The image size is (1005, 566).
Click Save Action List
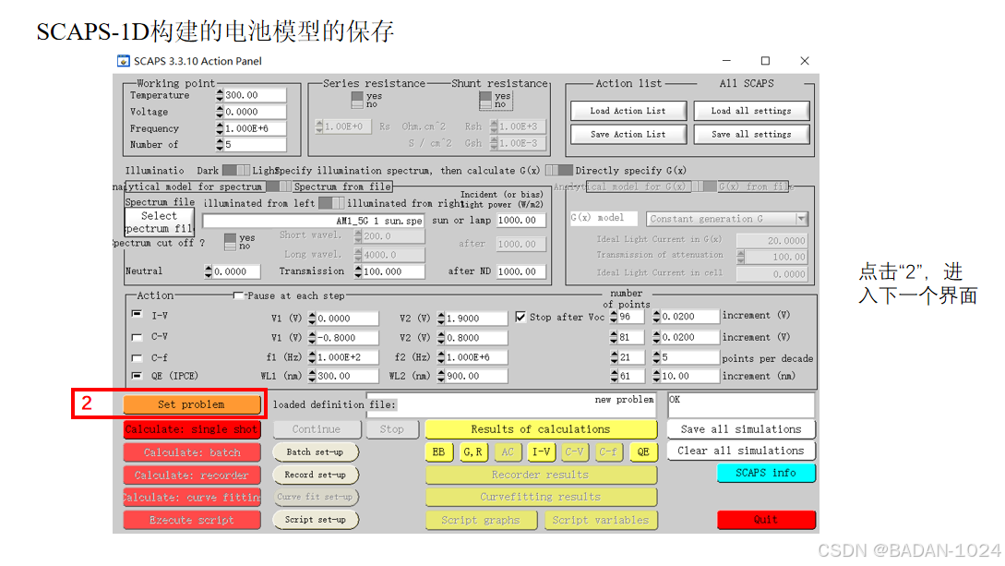(628, 135)
